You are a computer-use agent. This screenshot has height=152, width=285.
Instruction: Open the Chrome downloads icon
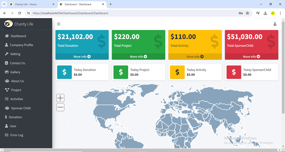pyautogui.click(x=265, y=13)
